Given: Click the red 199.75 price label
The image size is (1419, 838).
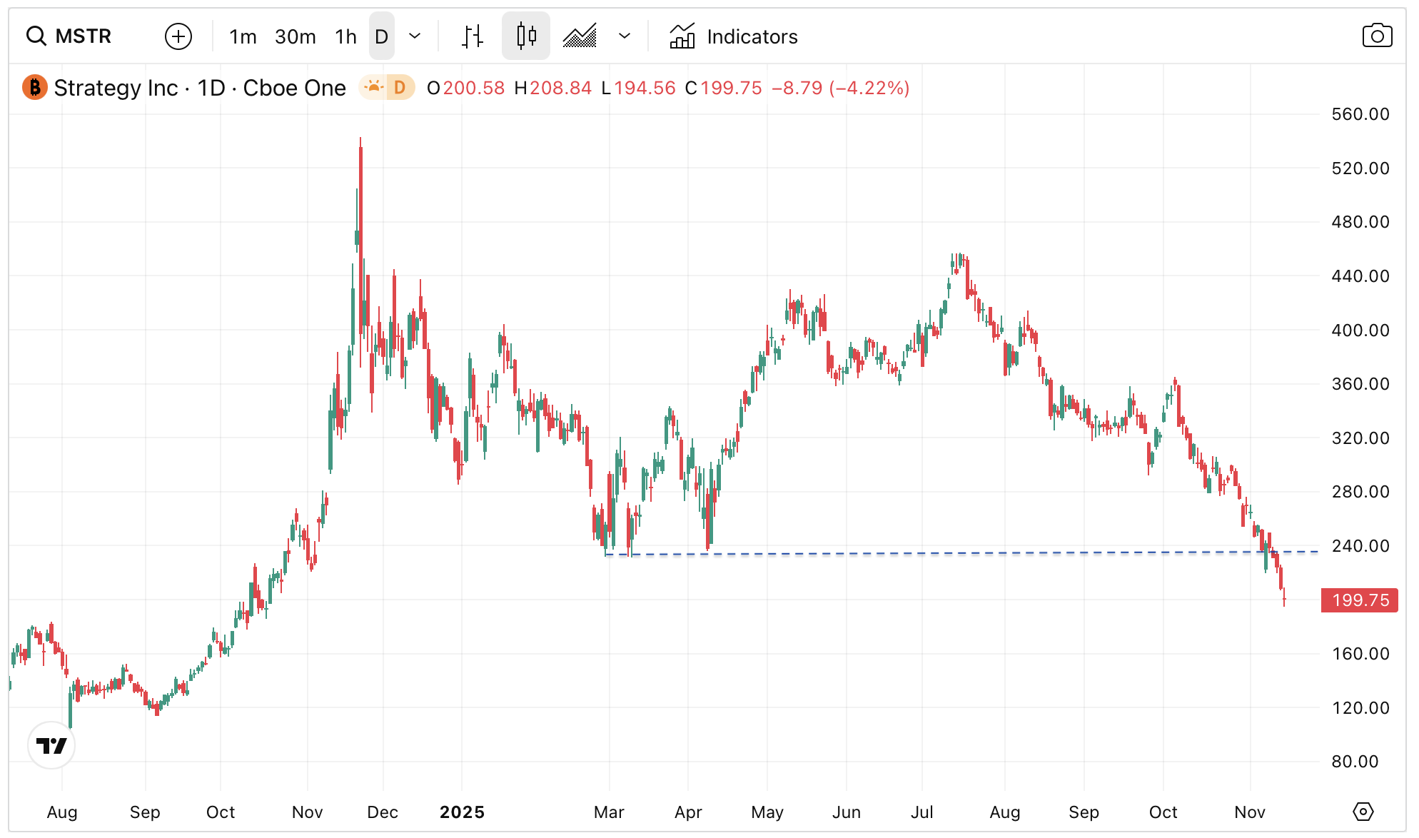Looking at the screenshot, I should click(1360, 600).
